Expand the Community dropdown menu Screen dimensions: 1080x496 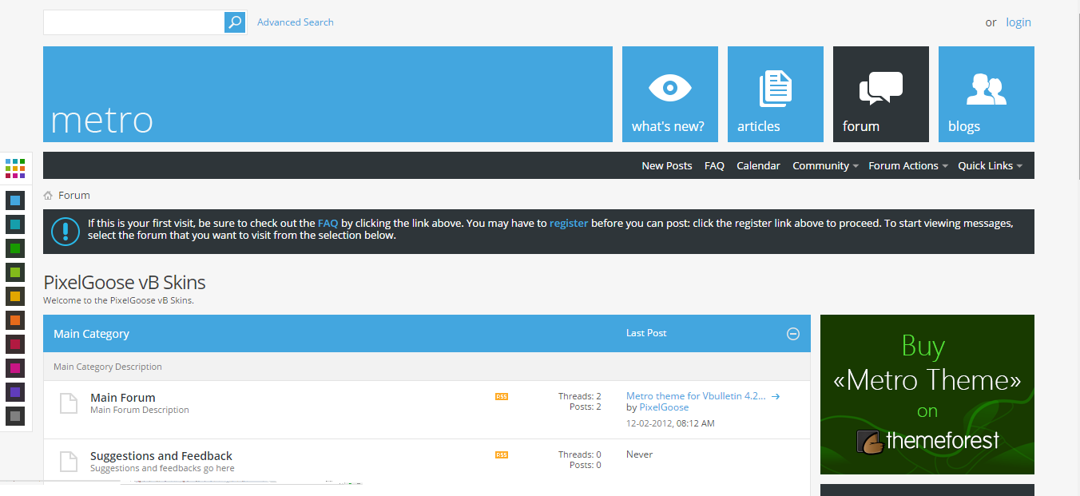[x=825, y=166]
